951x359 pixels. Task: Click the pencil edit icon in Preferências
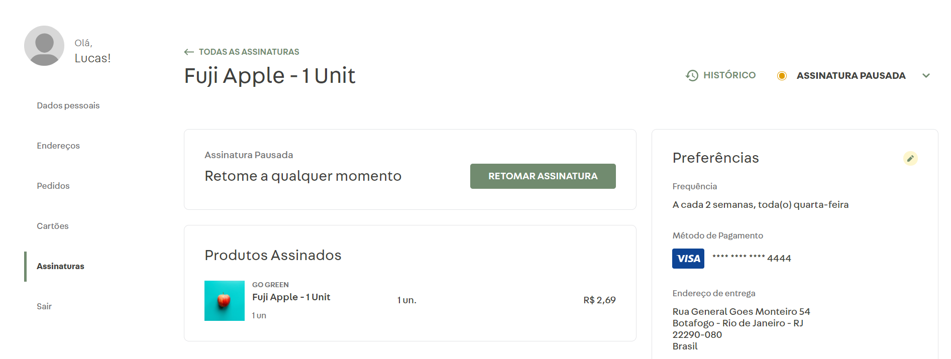(x=910, y=159)
